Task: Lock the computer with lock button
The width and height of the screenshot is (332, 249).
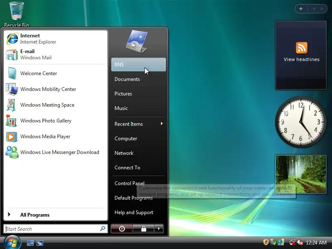Action: coord(144,229)
